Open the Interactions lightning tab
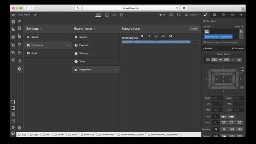This screenshot has width=256, height=144. [x=241, y=15]
